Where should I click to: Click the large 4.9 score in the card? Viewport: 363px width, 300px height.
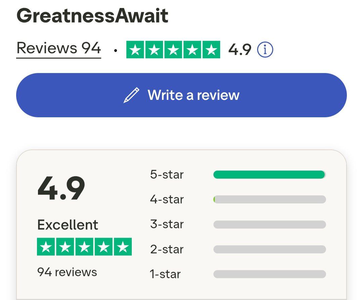click(61, 189)
